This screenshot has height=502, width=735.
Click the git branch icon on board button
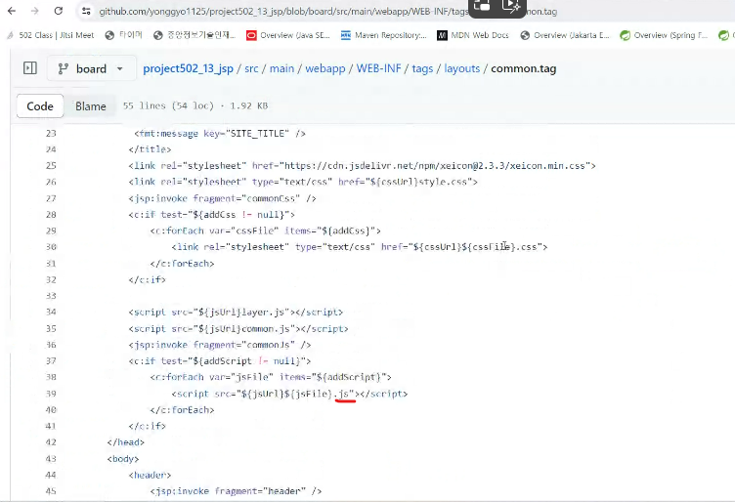click(64, 68)
